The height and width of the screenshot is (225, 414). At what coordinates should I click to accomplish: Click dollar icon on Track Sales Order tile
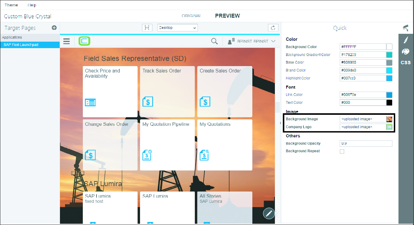click(x=148, y=102)
